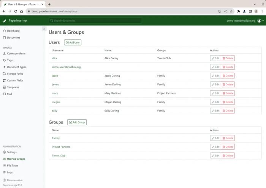Click the Users & Groups people icon
Image resolution: width=266 pixels, height=188 pixels.
[x=5, y=159]
